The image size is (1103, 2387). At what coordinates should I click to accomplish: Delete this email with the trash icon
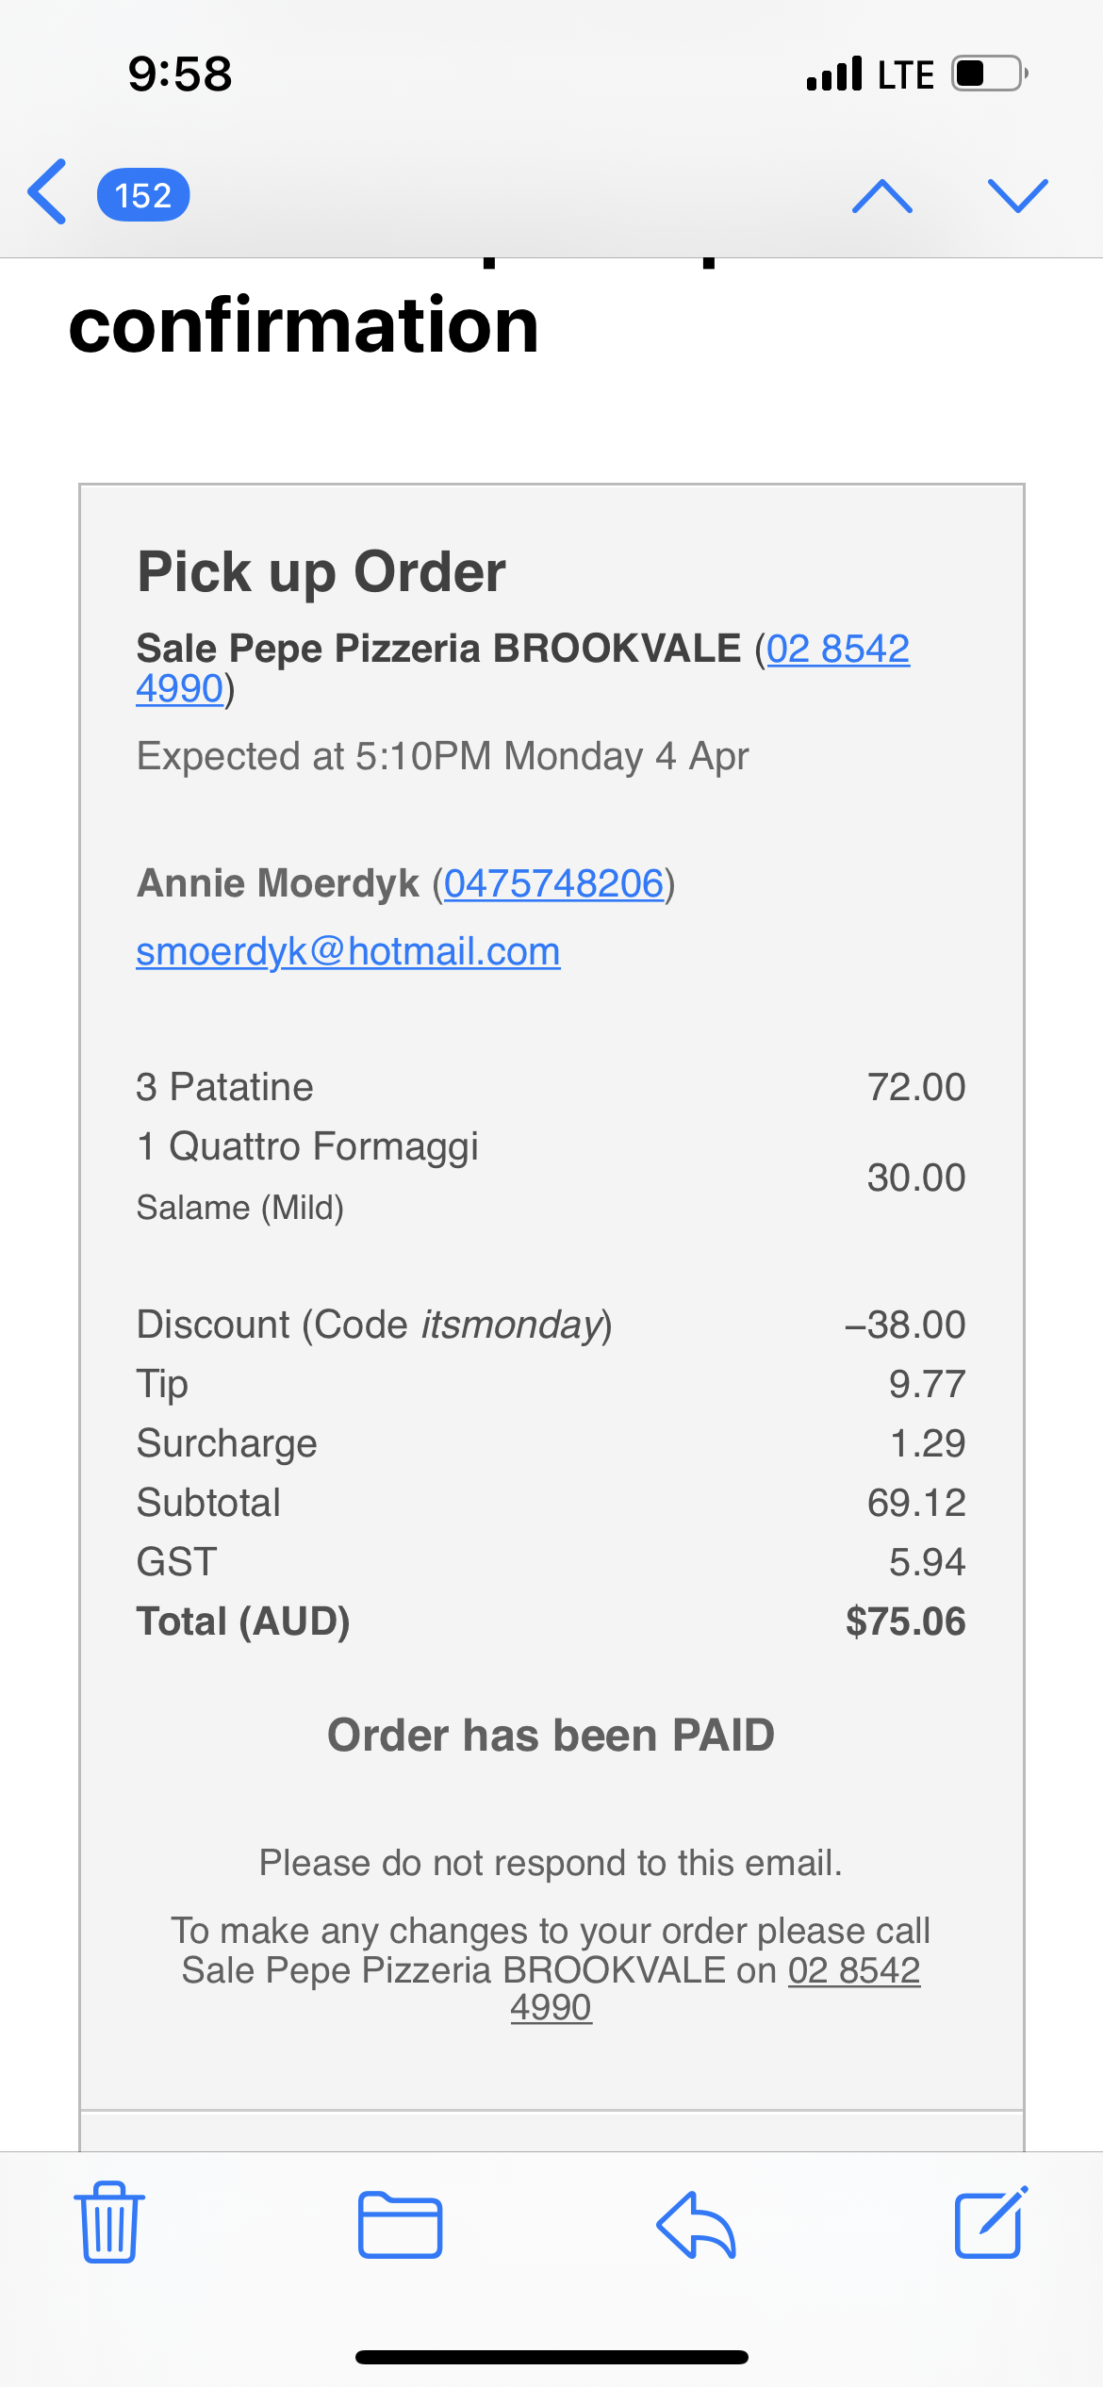(109, 2223)
